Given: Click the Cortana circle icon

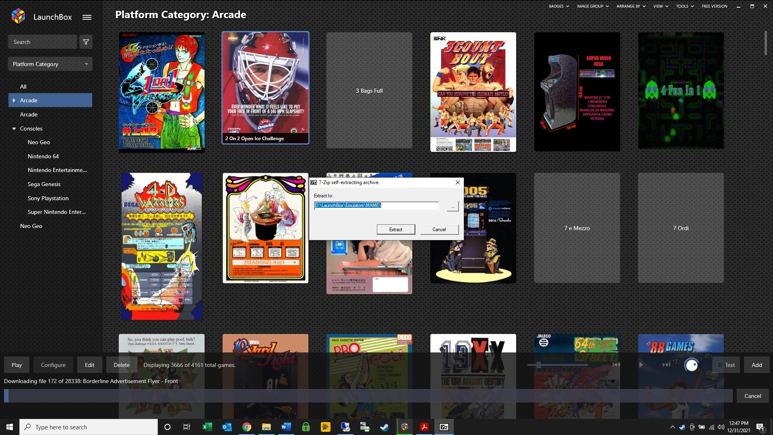Looking at the screenshot, I should coord(167,427).
